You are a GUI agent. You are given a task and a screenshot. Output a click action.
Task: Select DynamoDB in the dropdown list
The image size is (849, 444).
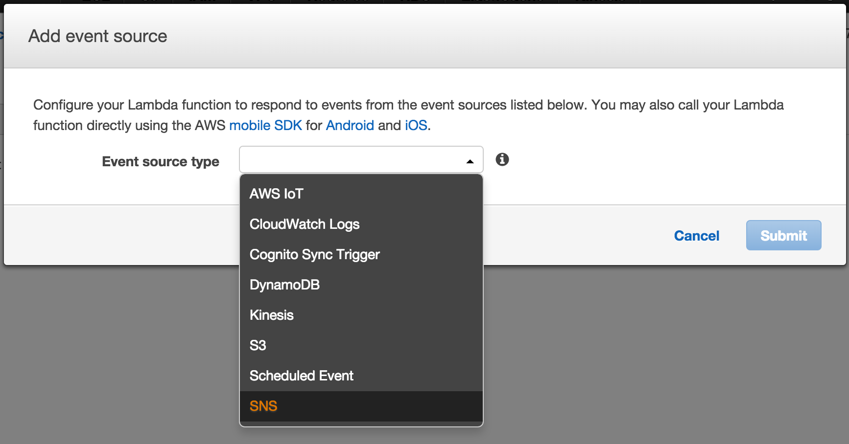(x=284, y=285)
